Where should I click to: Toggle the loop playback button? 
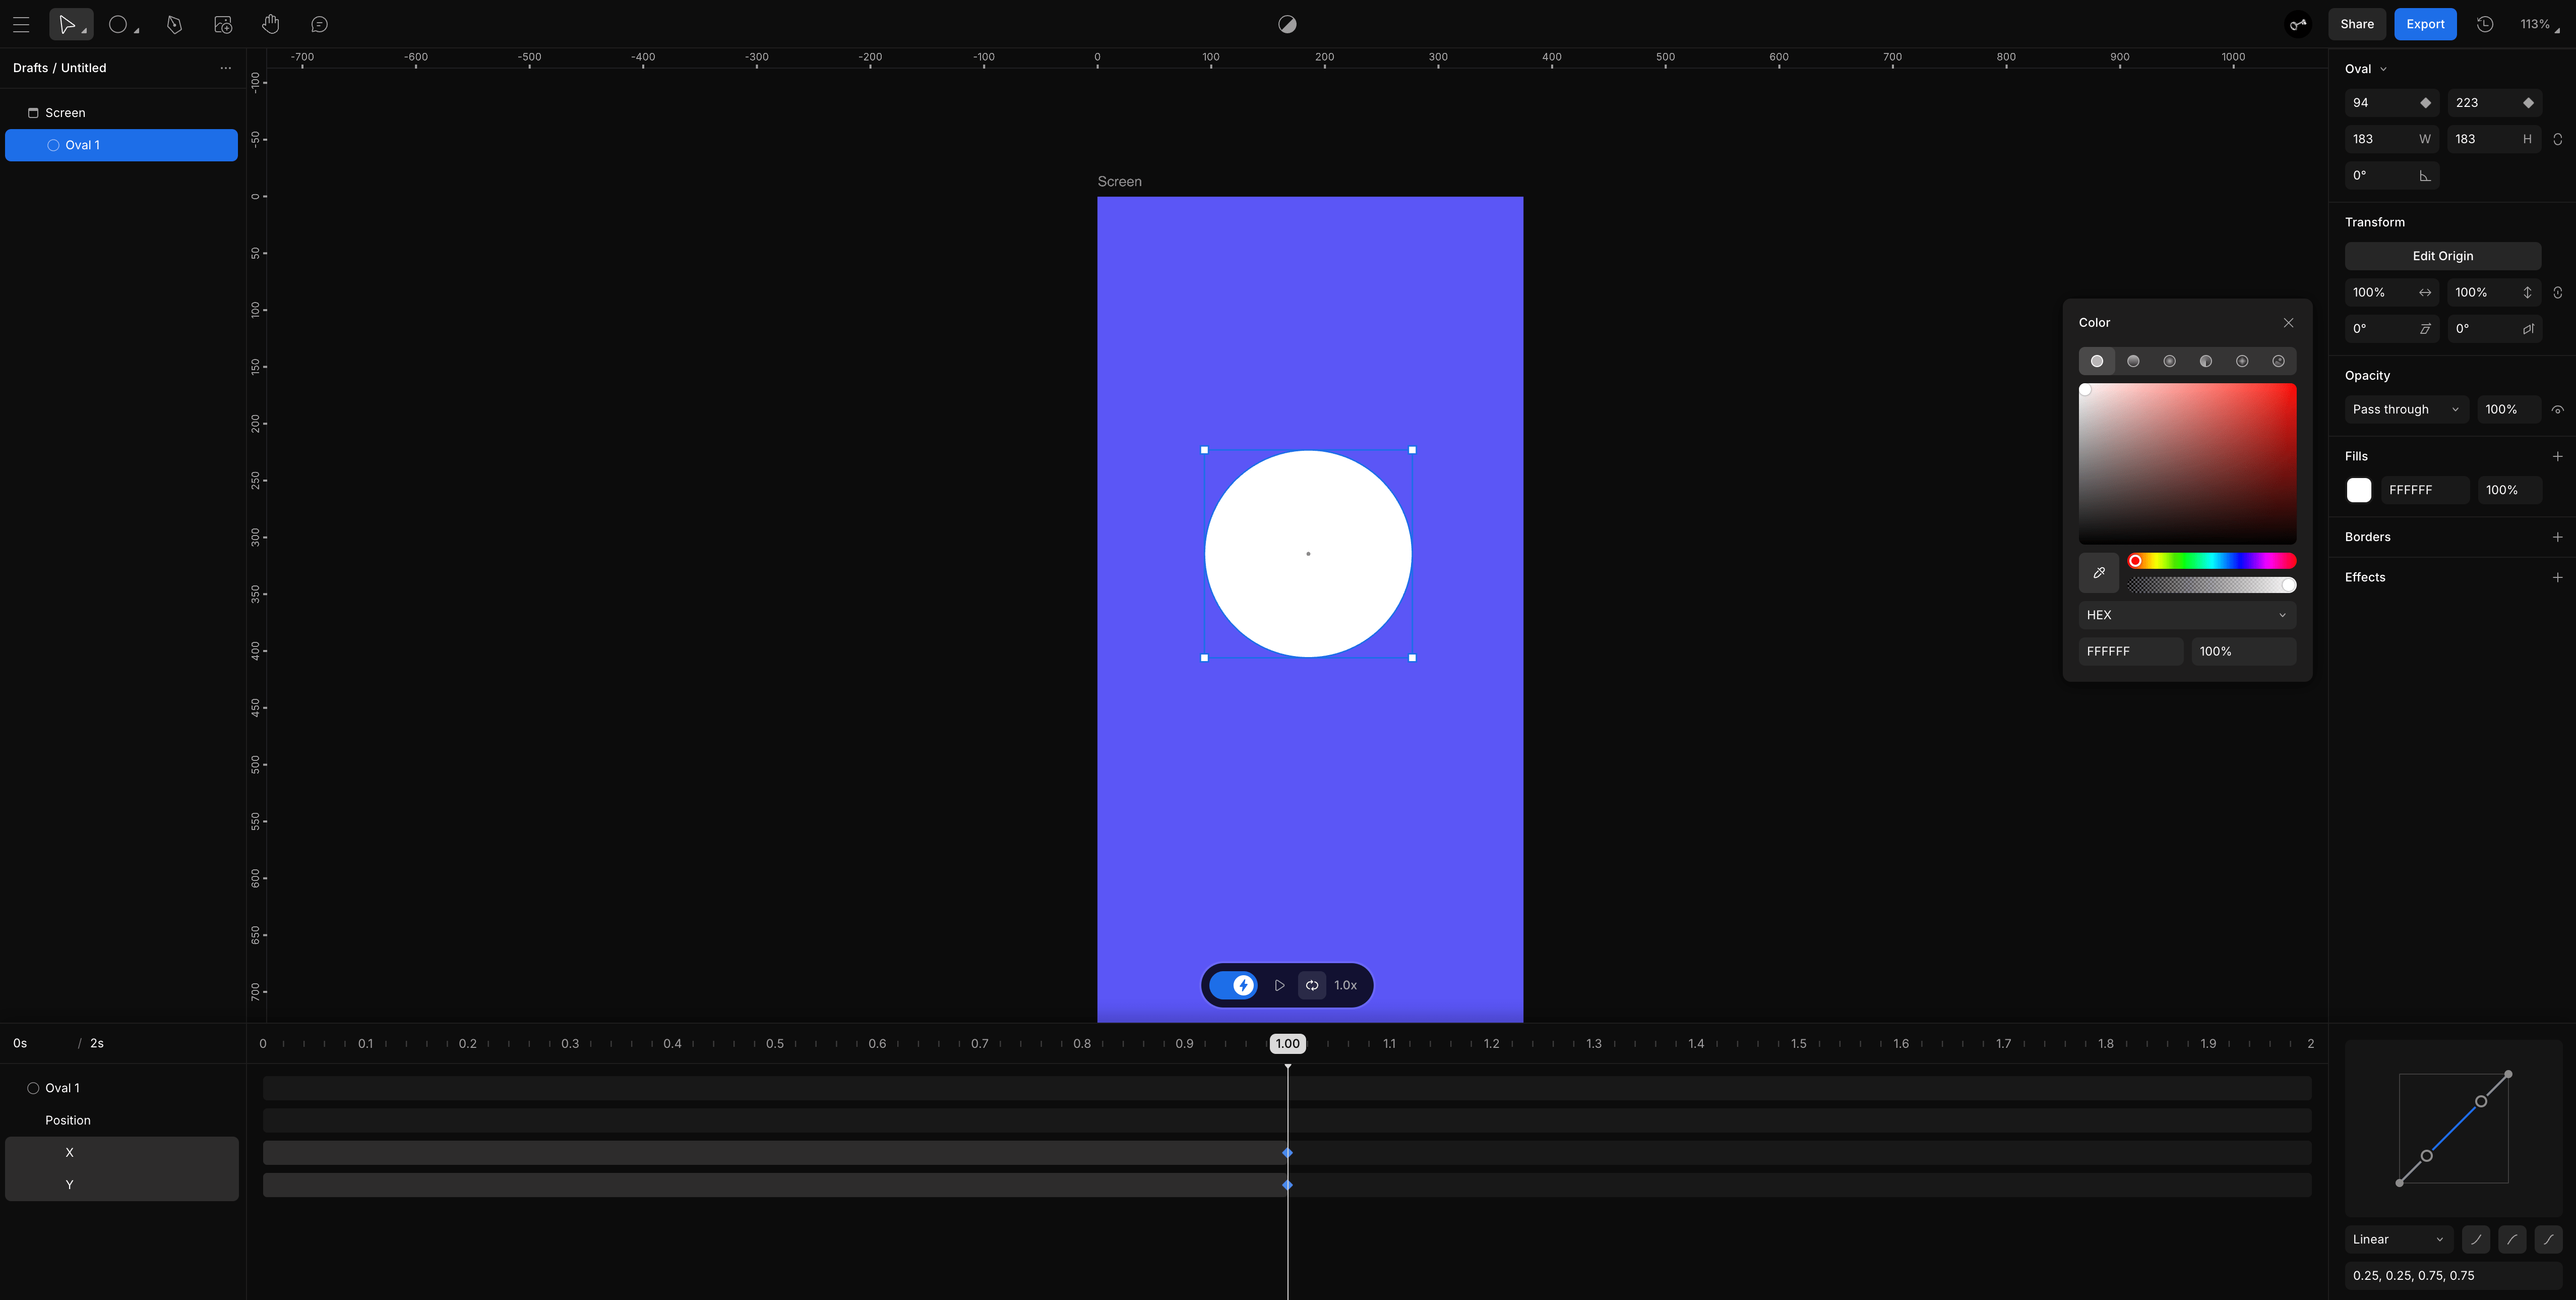pyautogui.click(x=1312, y=985)
